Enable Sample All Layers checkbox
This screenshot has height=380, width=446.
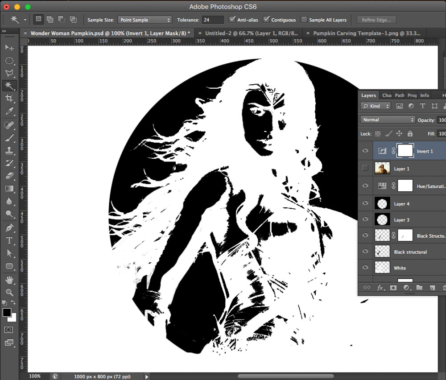304,20
